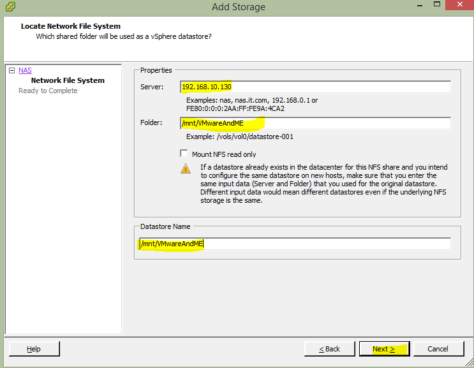
Task: Click into the Server input field
Action: (315, 87)
